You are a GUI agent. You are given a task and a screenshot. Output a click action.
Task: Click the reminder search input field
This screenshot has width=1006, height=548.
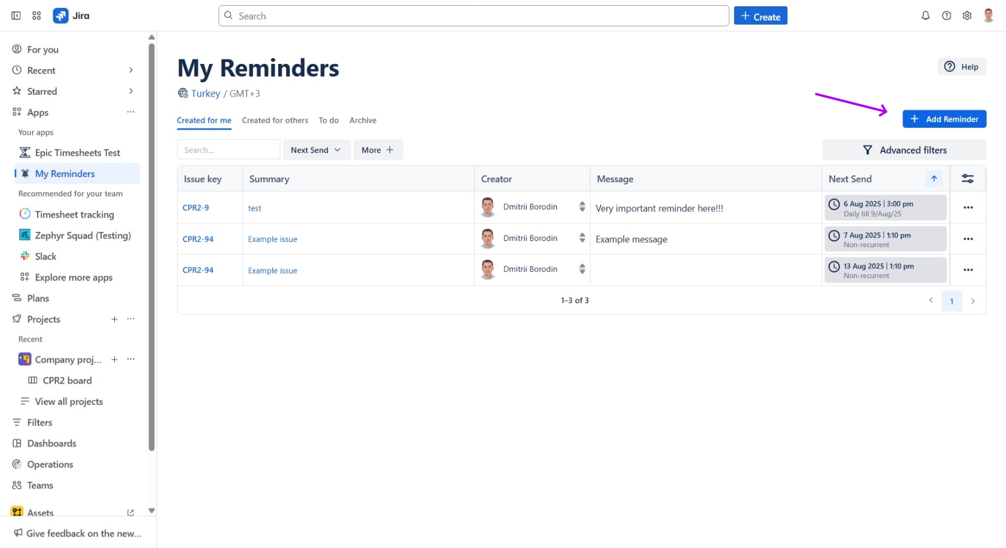click(228, 150)
